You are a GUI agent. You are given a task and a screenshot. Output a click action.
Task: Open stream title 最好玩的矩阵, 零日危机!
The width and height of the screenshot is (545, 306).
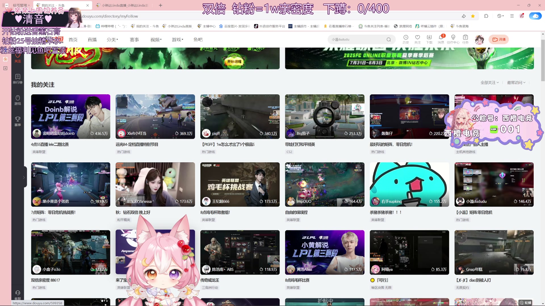click(391, 144)
